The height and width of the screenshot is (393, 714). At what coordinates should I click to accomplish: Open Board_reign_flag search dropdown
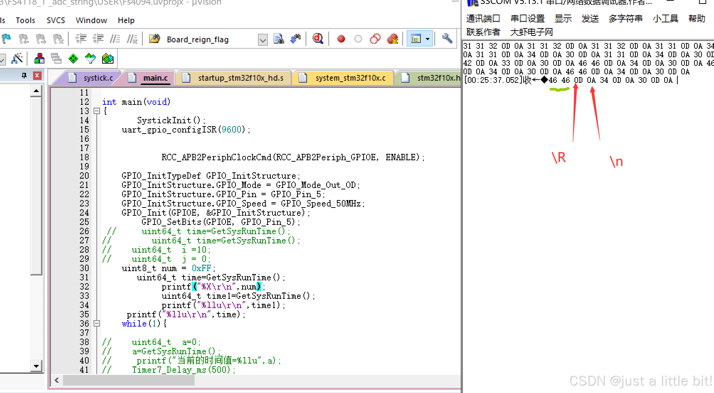[263, 39]
